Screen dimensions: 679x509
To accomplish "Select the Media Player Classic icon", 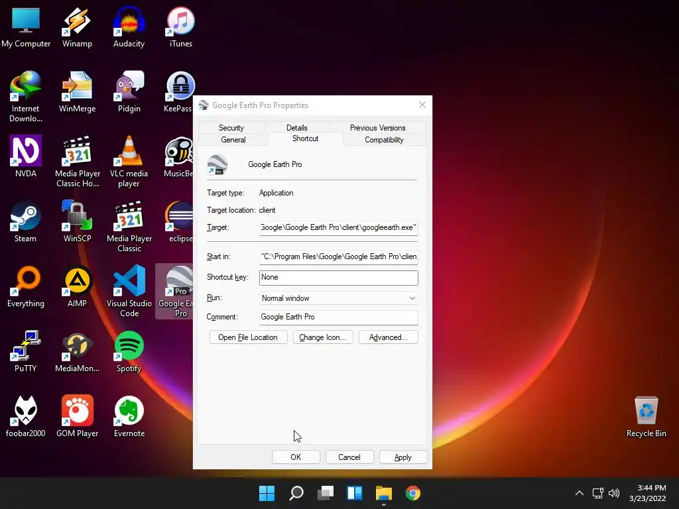I will point(129,227).
